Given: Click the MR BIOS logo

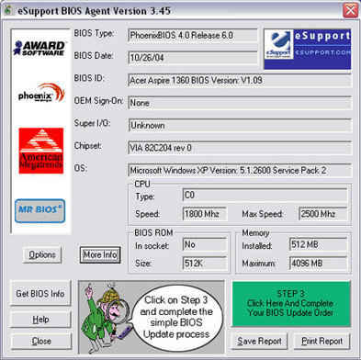Looking at the screenshot, I should (x=39, y=210).
